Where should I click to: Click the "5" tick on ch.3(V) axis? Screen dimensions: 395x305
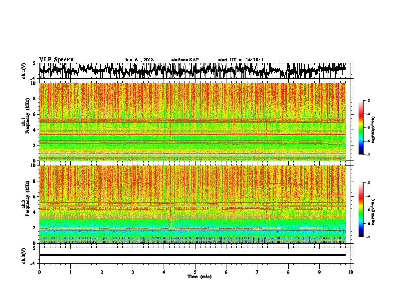coord(34,248)
